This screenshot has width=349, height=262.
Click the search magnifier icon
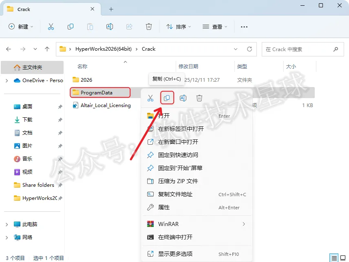[x=336, y=49]
